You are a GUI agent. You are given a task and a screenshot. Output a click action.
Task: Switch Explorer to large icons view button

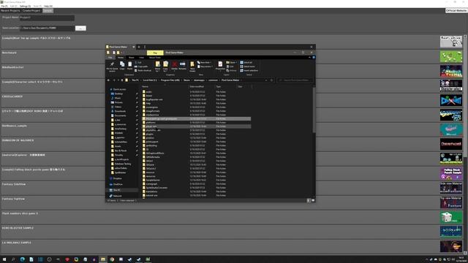point(312,200)
